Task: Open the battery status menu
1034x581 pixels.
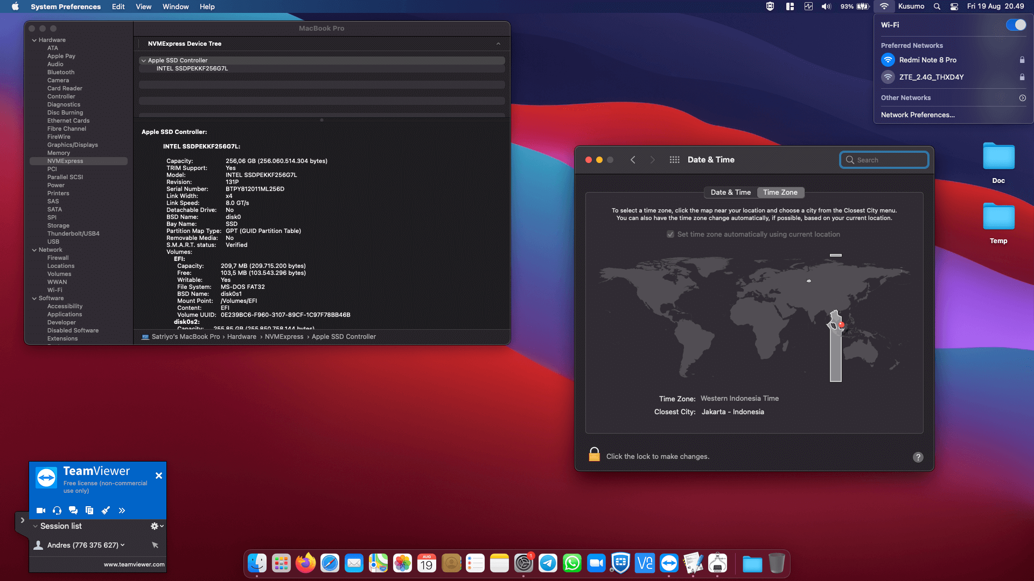Action: click(x=855, y=6)
